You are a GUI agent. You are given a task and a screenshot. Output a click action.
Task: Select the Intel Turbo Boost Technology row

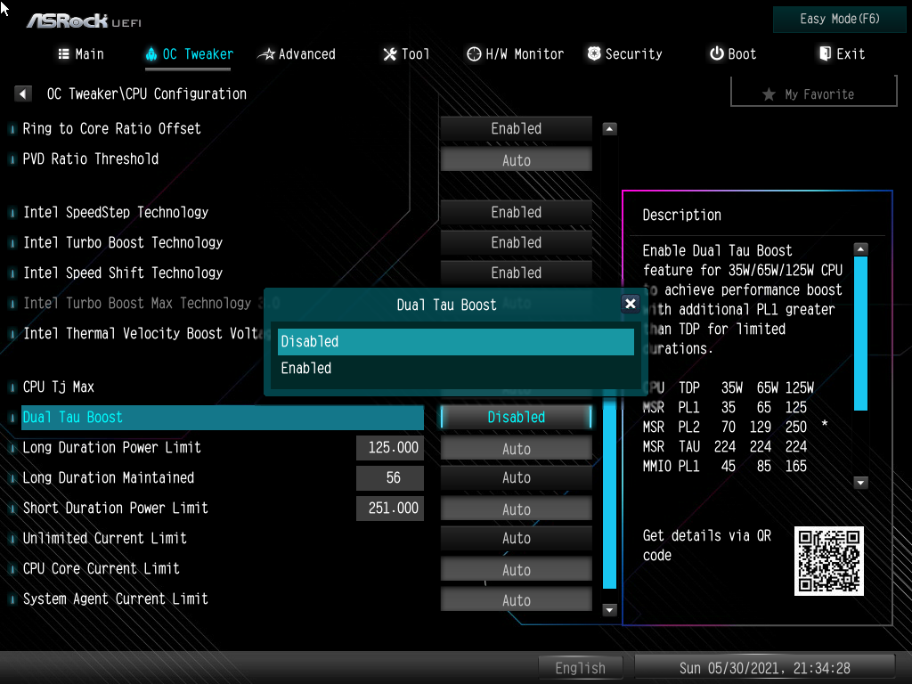pos(122,242)
